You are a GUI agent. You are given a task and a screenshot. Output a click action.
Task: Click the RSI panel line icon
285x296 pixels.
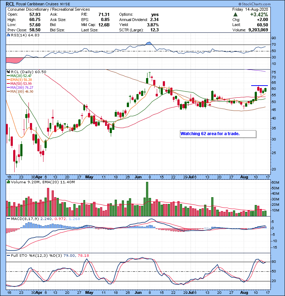(x=8, y=35)
